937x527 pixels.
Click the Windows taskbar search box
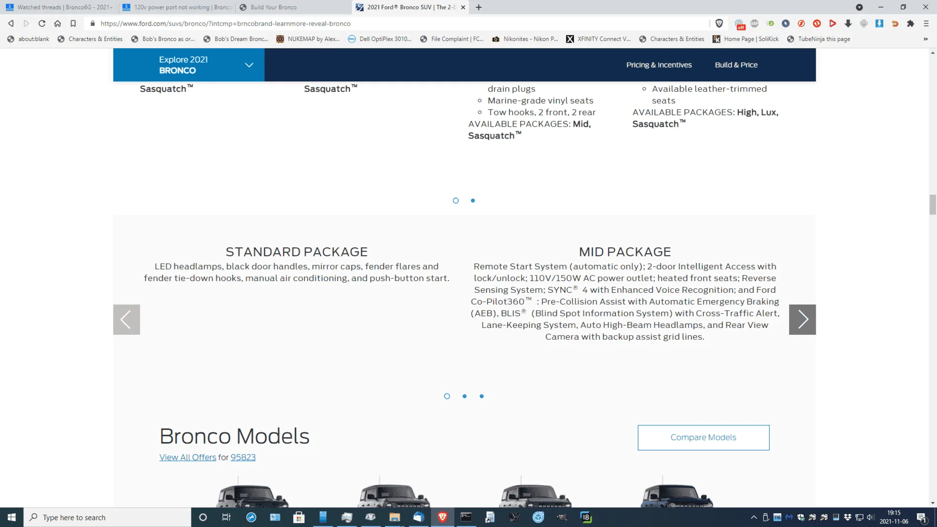pyautogui.click(x=108, y=517)
